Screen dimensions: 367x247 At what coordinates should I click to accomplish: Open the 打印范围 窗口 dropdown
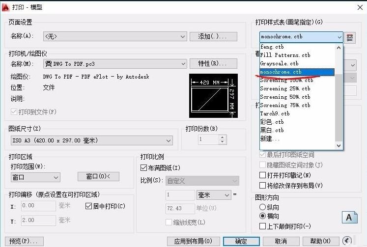[x=35, y=177]
